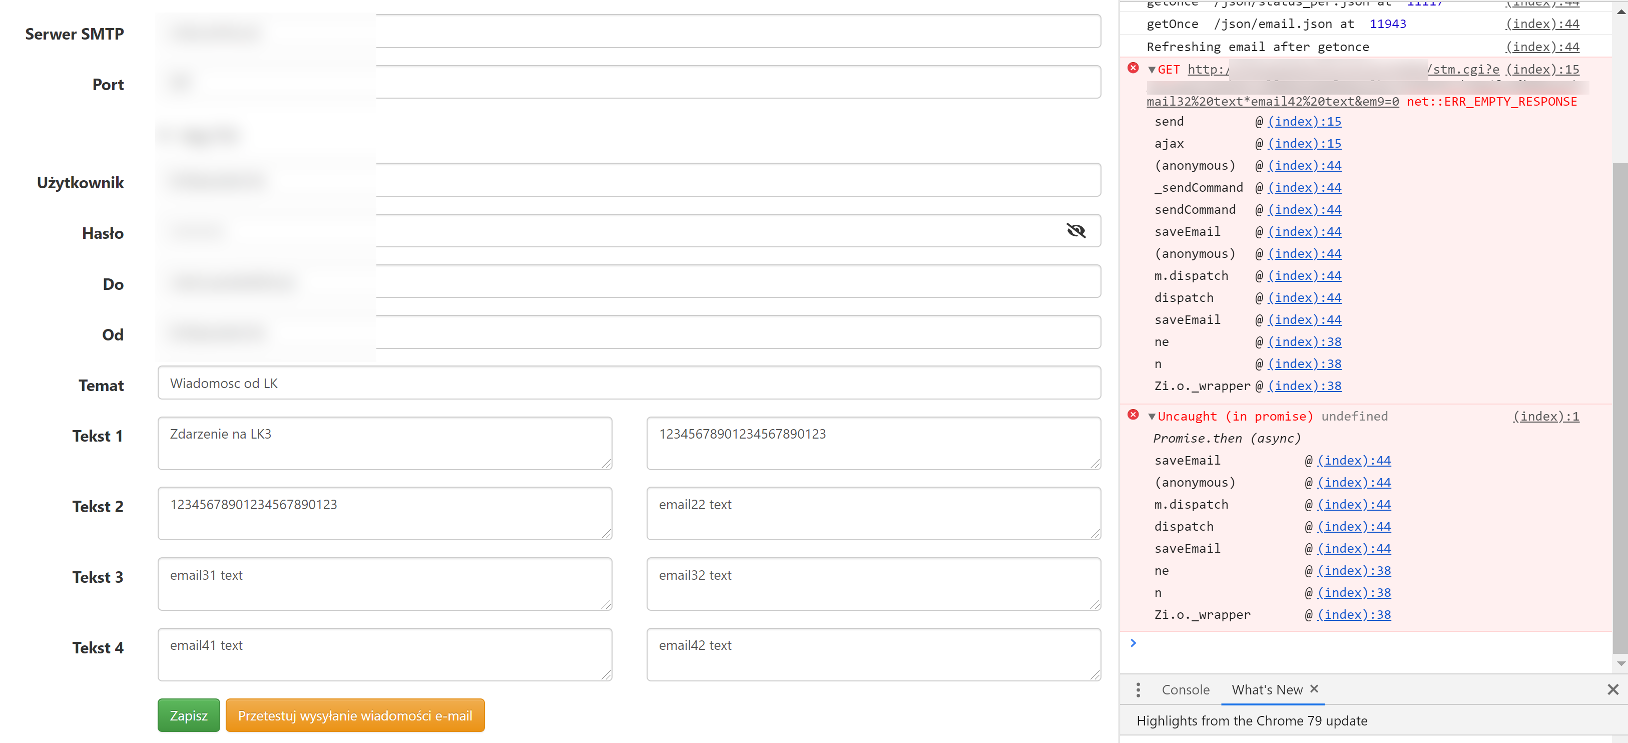Screen dimensions: 1628x743
Task: Collapse the Uncaught in promise error
Action: (x=1152, y=416)
